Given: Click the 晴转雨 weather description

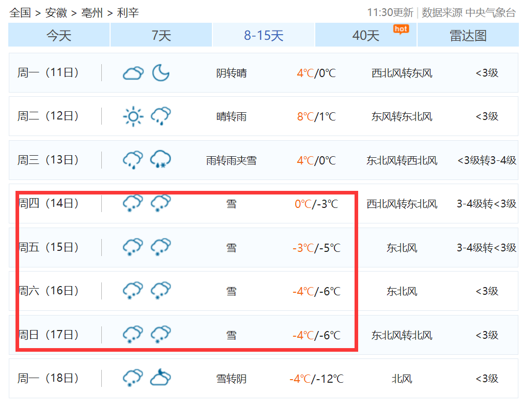Looking at the screenshot, I should [x=232, y=116].
